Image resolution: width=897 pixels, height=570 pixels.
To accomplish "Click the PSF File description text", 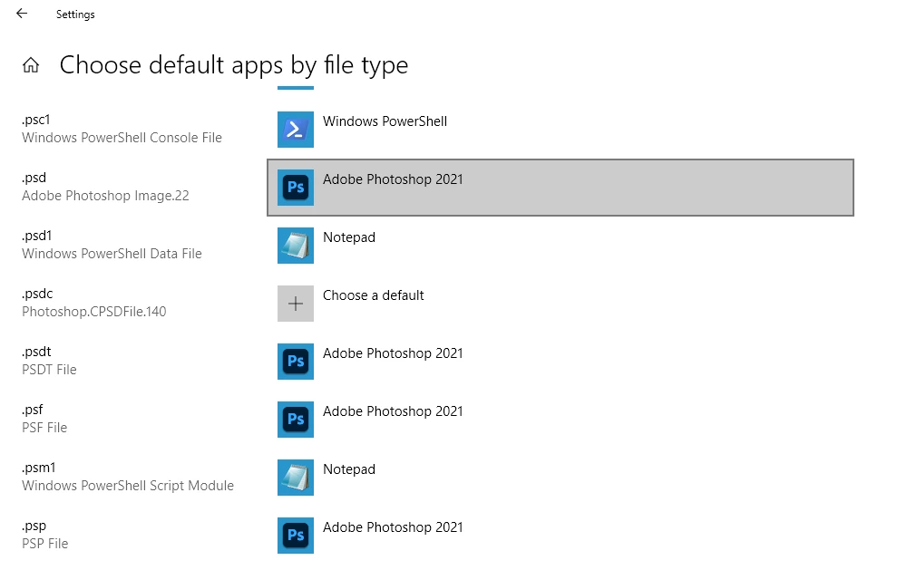I will (x=44, y=428).
